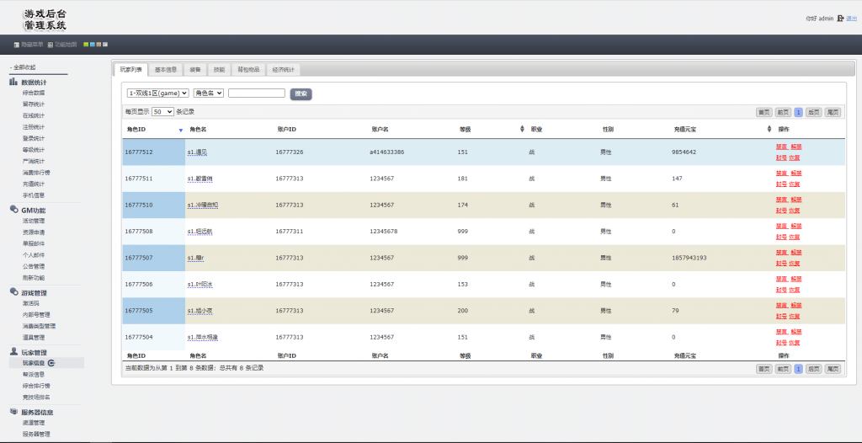Click the refresh icon beside 玩家信息

coord(51,363)
